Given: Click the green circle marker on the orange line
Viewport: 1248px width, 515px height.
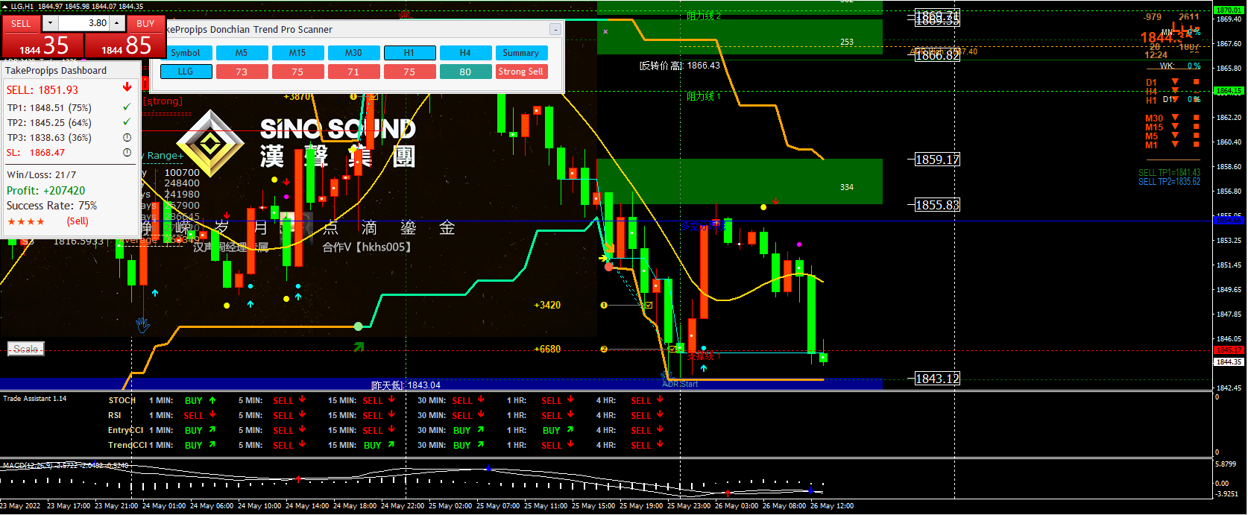Looking at the screenshot, I should pyautogui.click(x=359, y=326).
